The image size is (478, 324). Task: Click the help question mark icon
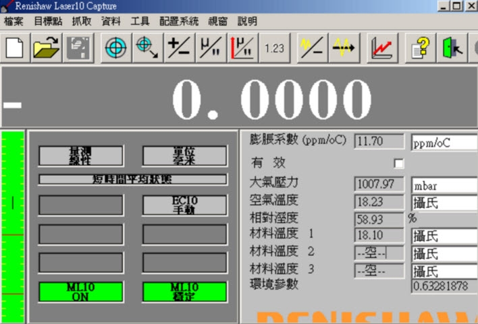click(x=422, y=48)
